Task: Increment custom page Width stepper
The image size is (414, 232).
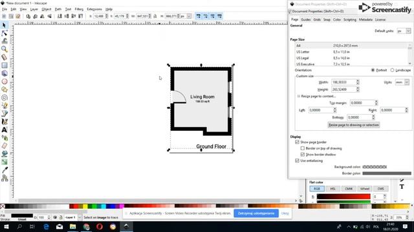Action: 358,81
